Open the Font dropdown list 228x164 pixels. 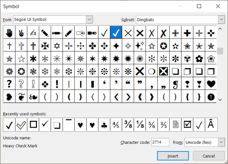89,20
